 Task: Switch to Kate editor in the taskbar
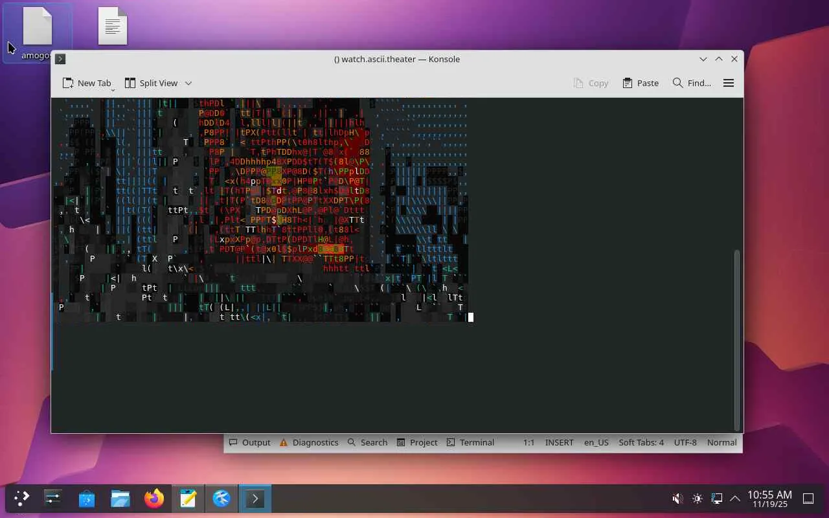tap(188, 499)
